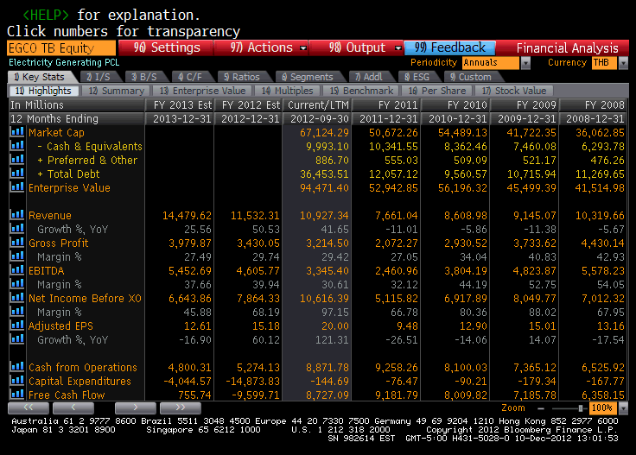Expand the Actions menu arrow
This screenshot has height=455, width=636.
(x=303, y=47)
